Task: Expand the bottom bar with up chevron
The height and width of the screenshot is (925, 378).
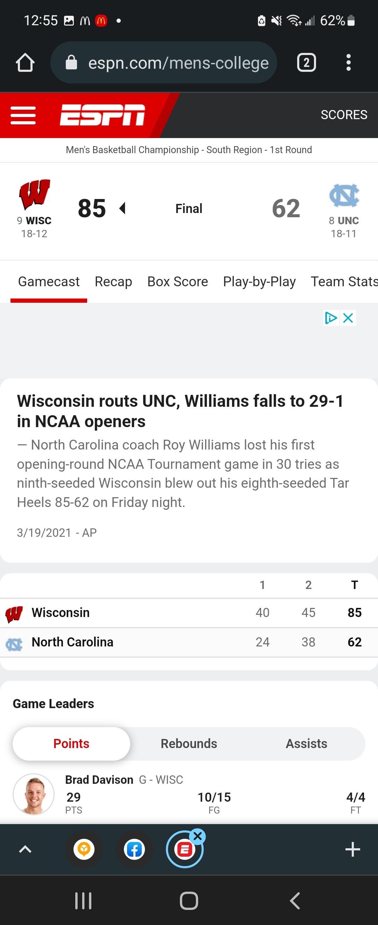Action: click(x=25, y=849)
